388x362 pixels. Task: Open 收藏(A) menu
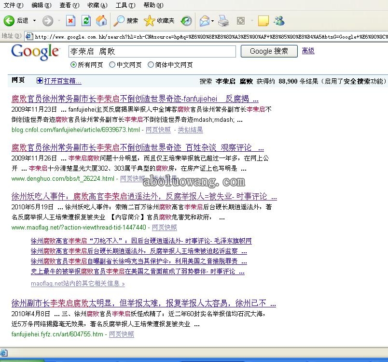pyautogui.click(x=97, y=5)
